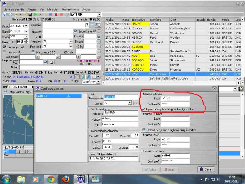Click the document icon next to SA label
Viewport: 245px width, 184px height.
click(x=77, y=77)
